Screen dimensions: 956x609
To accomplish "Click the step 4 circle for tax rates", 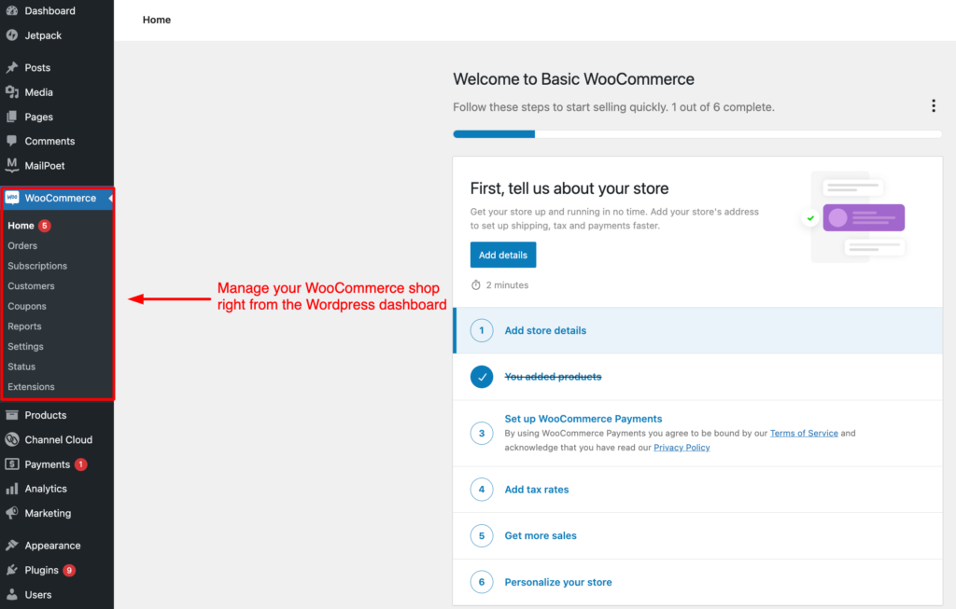I will (482, 489).
